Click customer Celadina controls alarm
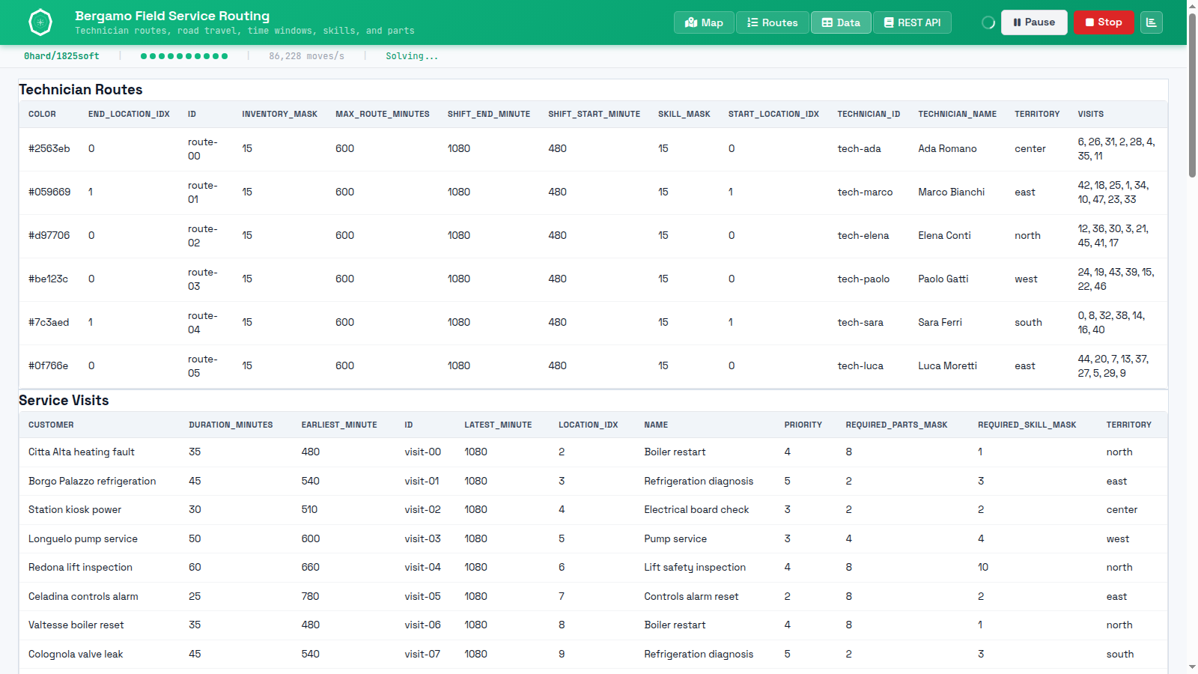This screenshot has width=1198, height=674. point(83,597)
